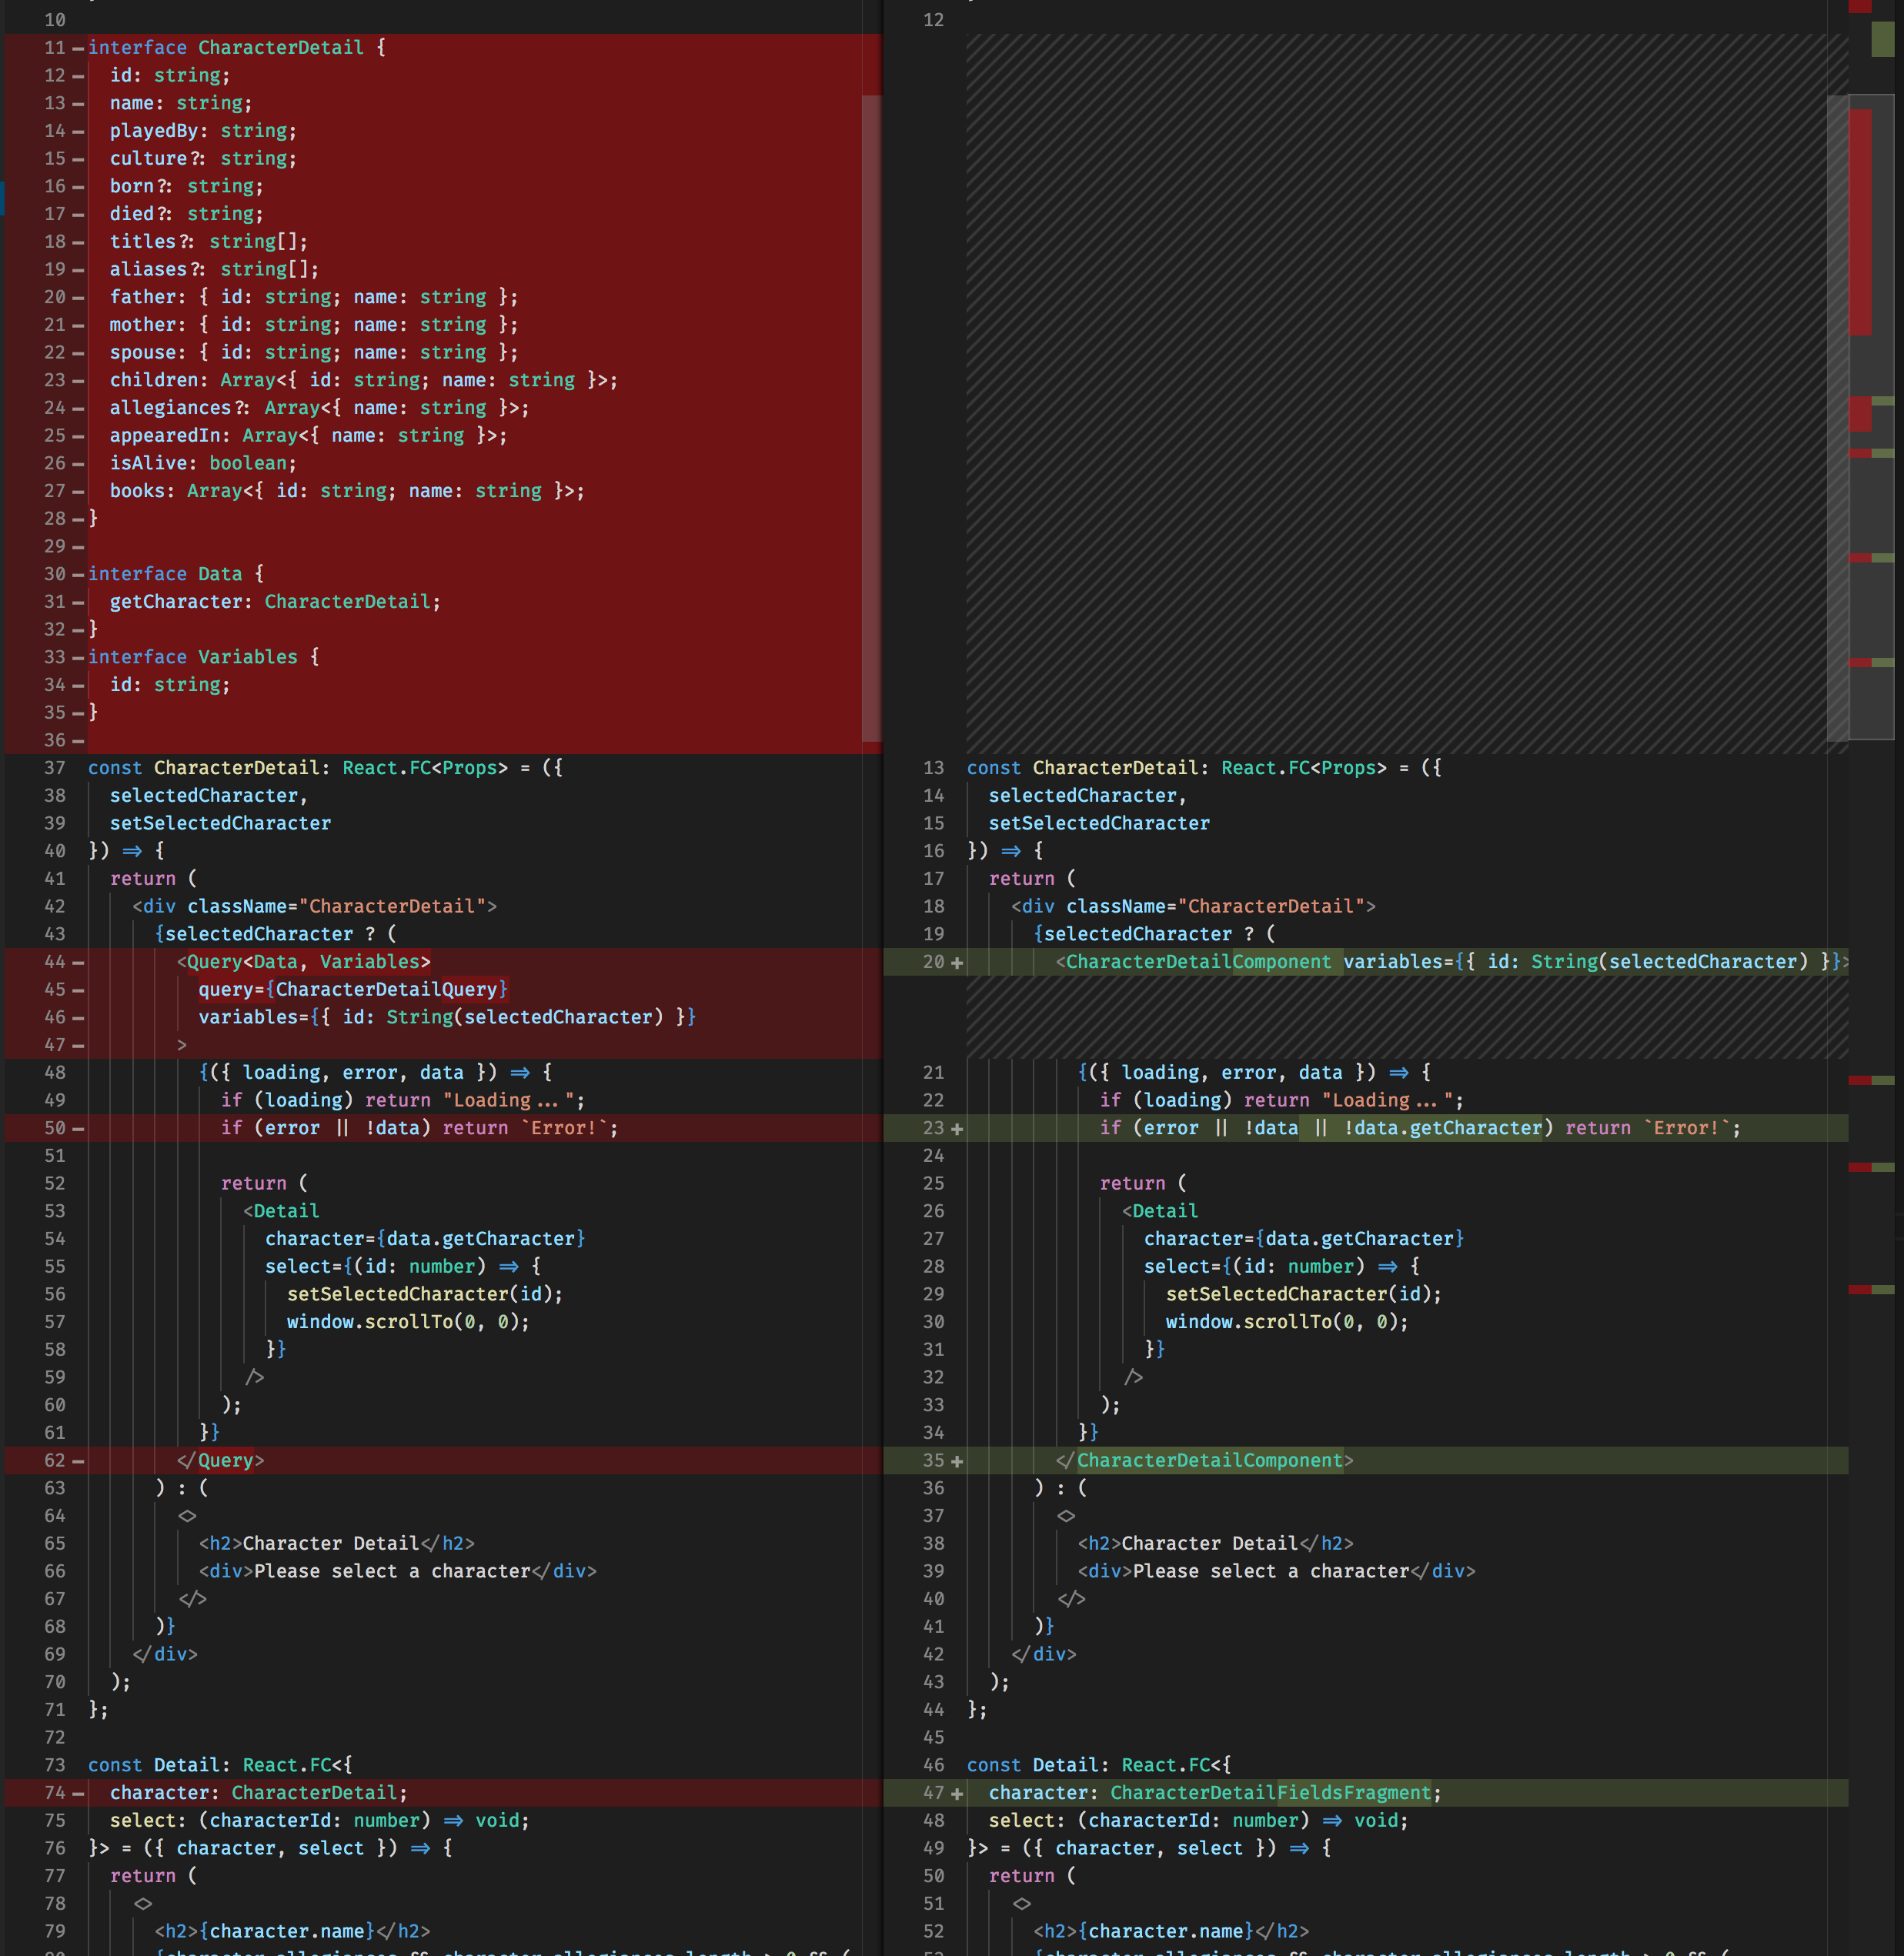Image resolution: width=1904 pixels, height=1956 pixels.
Task: Click the minus gutter marker on original line 11
Action: pyautogui.click(x=78, y=48)
